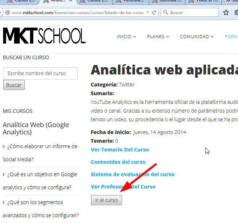Open URL history dropdown arrow
The image size is (238, 223).
click(x=148, y=13)
